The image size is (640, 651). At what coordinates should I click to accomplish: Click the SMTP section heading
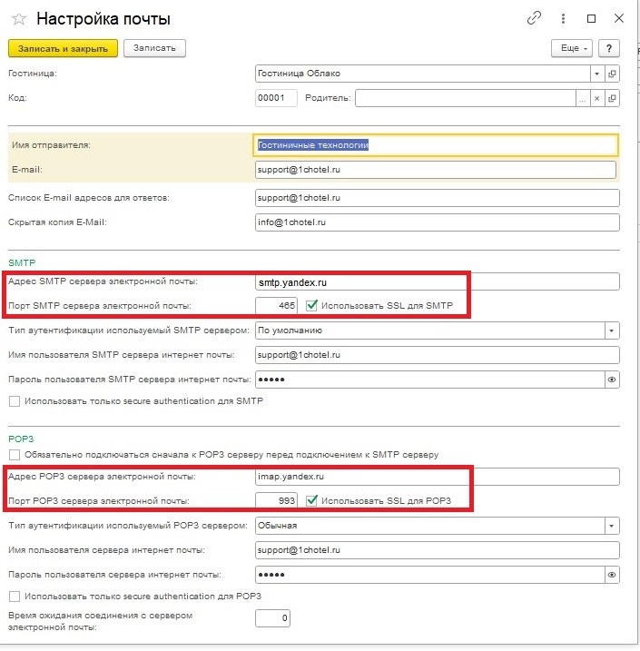pyautogui.click(x=22, y=262)
